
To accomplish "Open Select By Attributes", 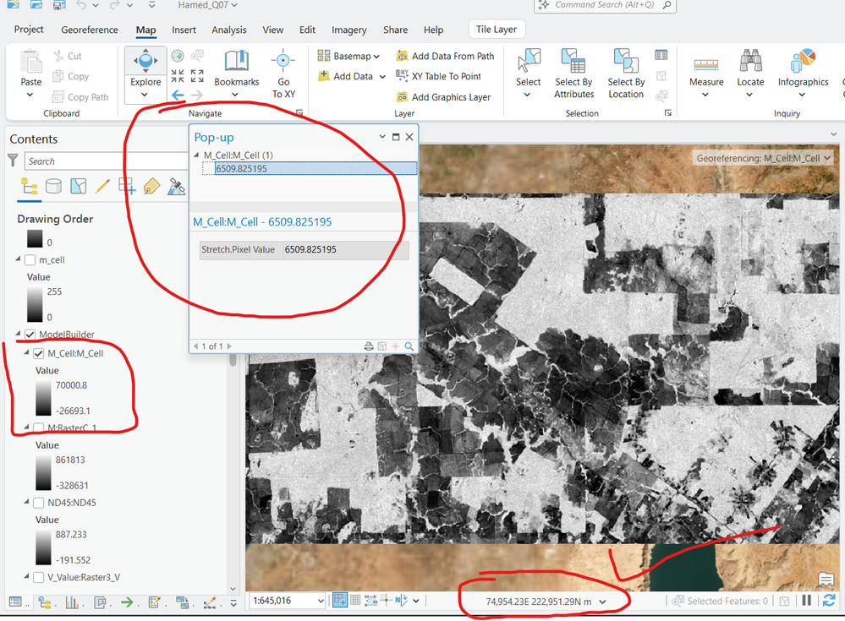I will [574, 74].
